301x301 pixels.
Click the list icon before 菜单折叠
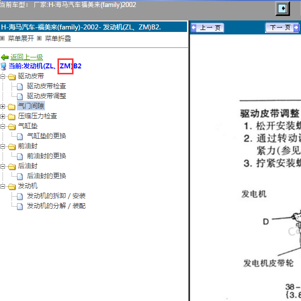click(x=39, y=38)
